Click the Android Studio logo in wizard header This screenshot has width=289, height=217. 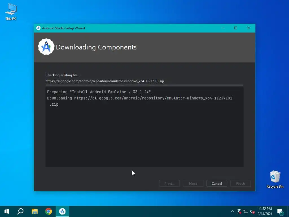(x=46, y=47)
